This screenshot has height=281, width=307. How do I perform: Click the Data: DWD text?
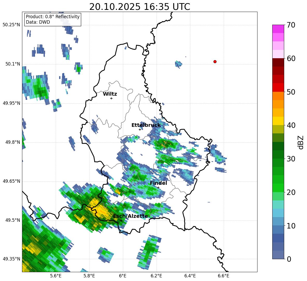tap(38, 22)
